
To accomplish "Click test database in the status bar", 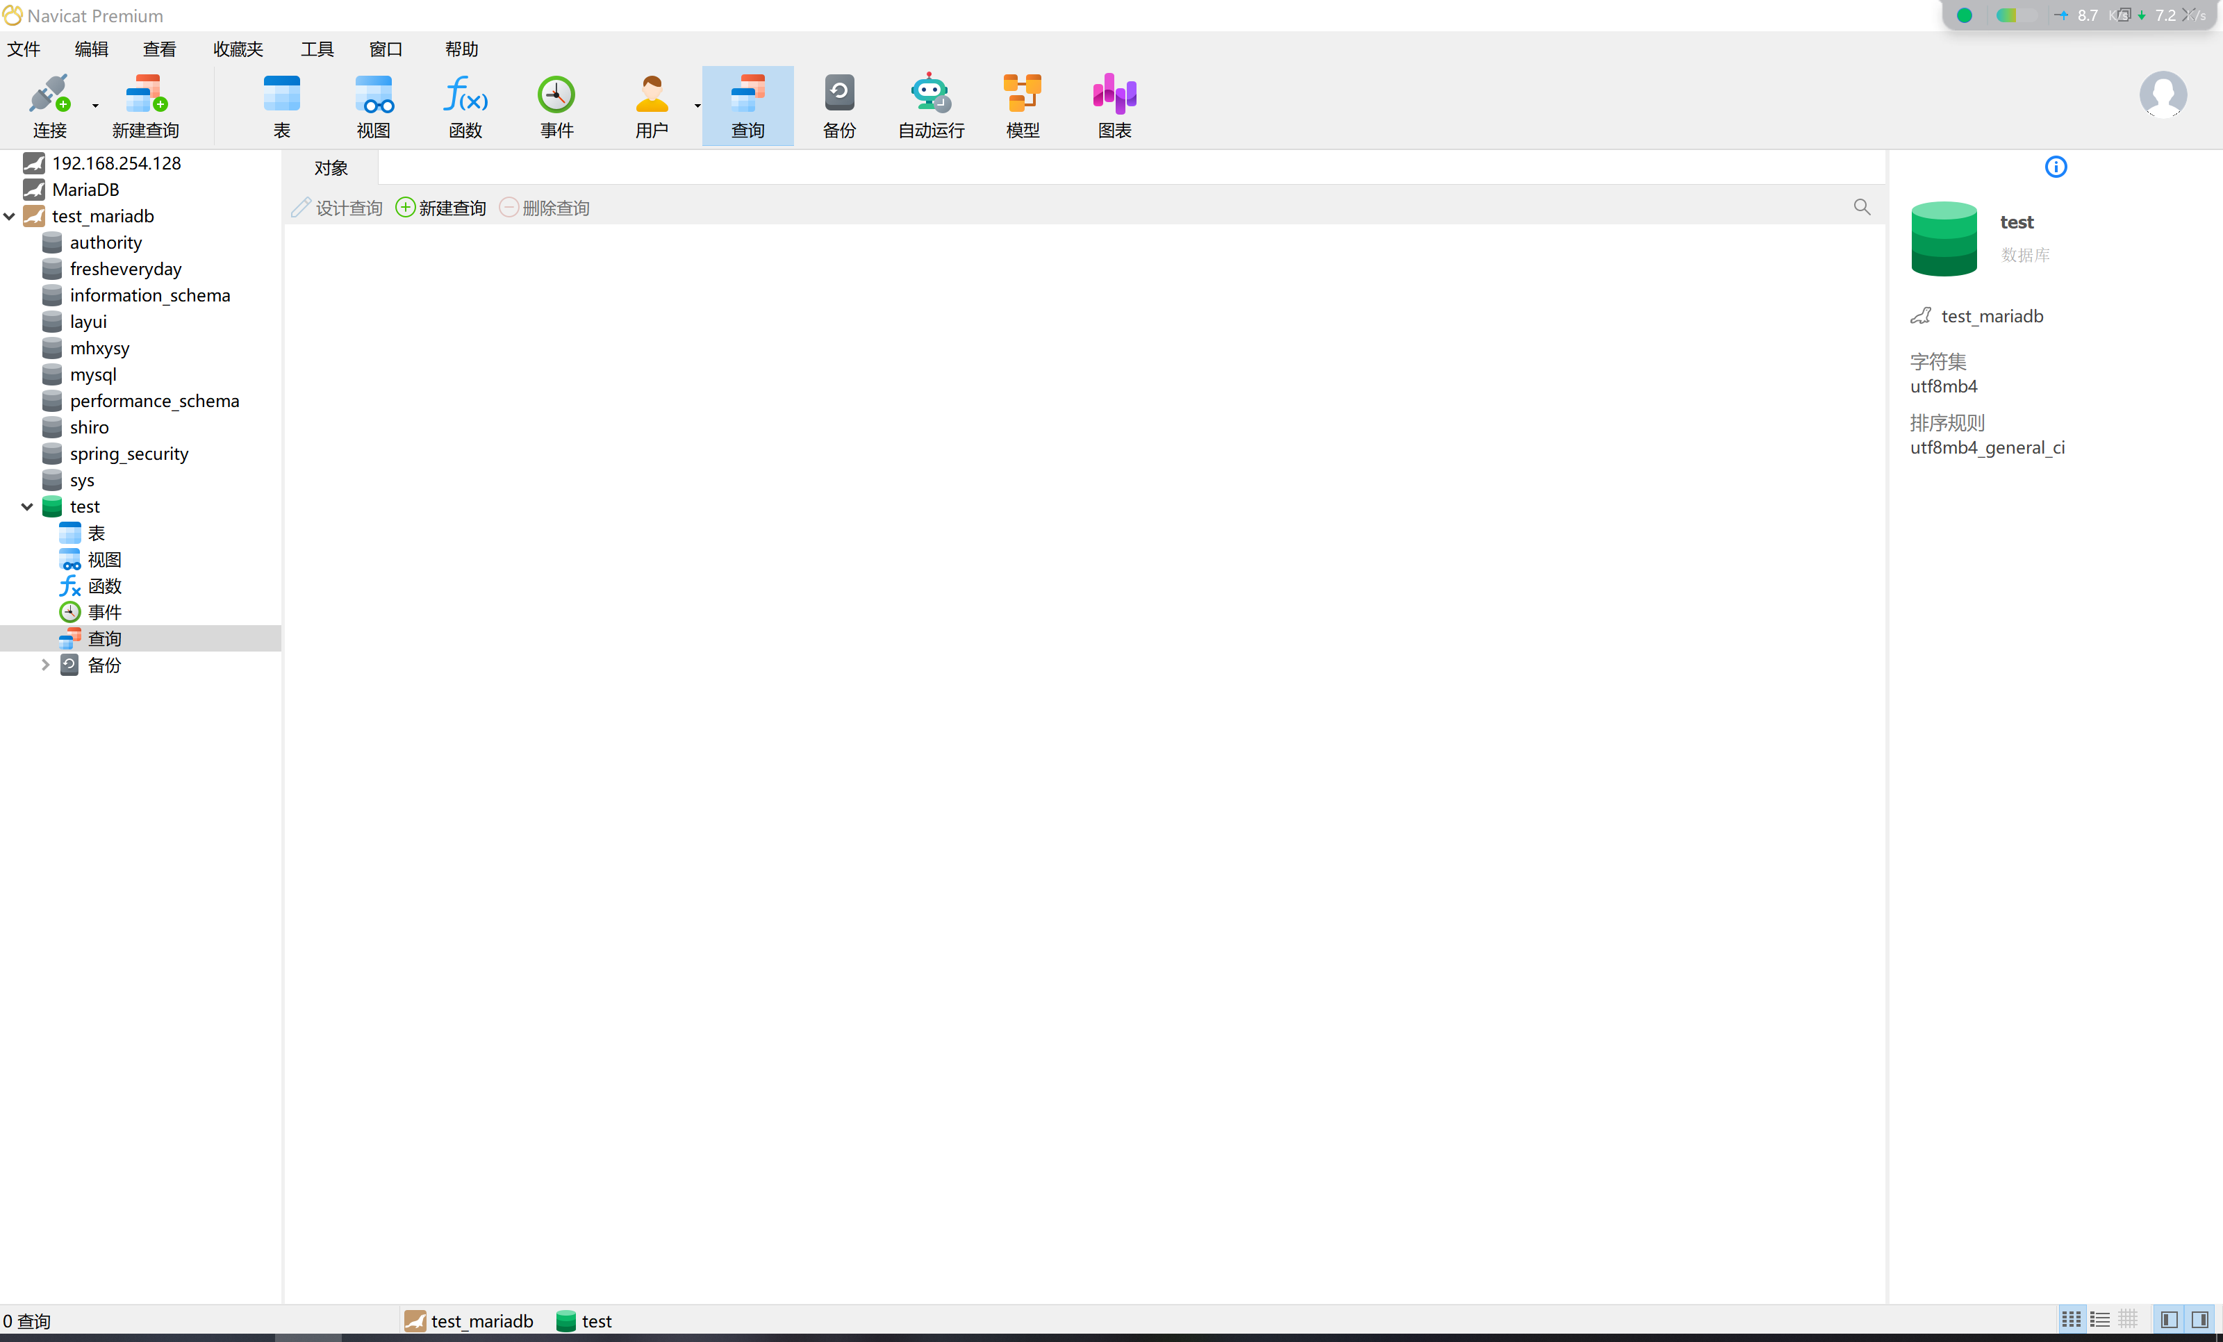I will 584,1321.
